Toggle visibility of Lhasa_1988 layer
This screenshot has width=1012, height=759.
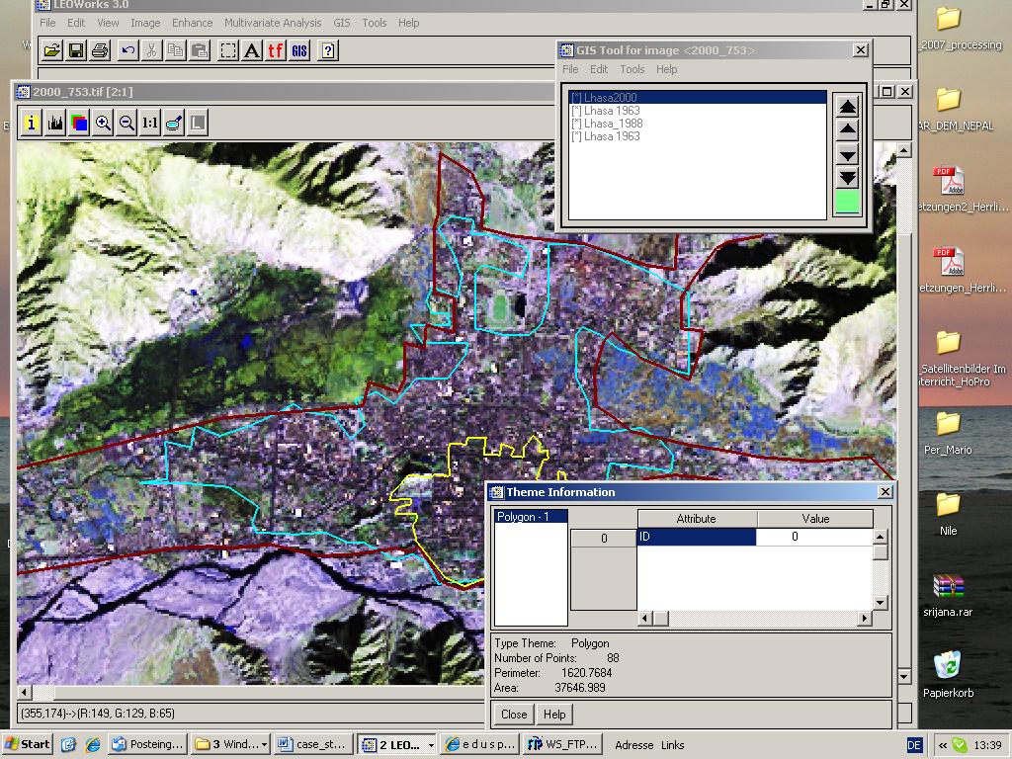pyautogui.click(x=575, y=124)
